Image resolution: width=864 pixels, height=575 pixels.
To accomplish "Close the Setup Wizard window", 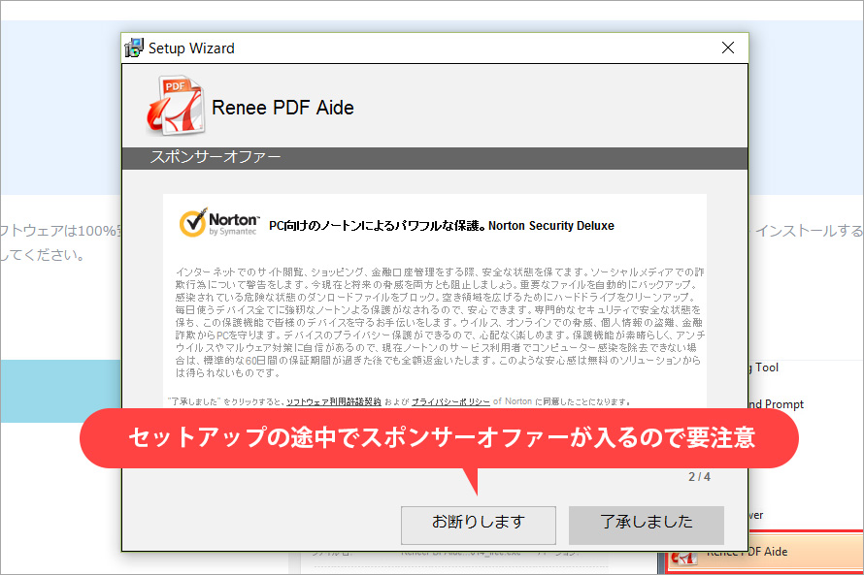I will (x=728, y=48).
